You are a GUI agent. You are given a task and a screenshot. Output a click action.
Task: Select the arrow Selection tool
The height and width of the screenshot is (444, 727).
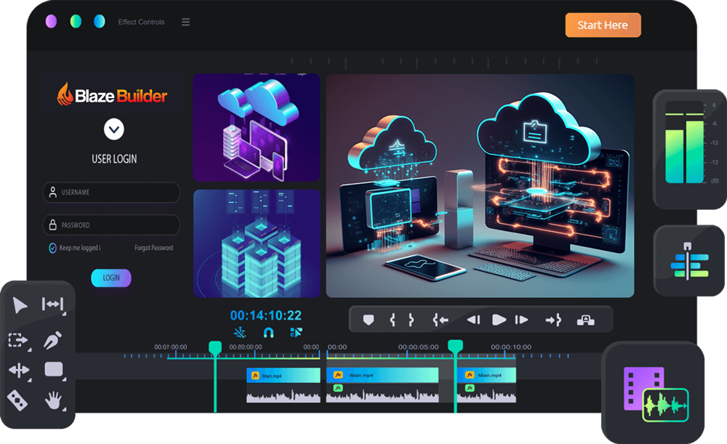click(20, 305)
